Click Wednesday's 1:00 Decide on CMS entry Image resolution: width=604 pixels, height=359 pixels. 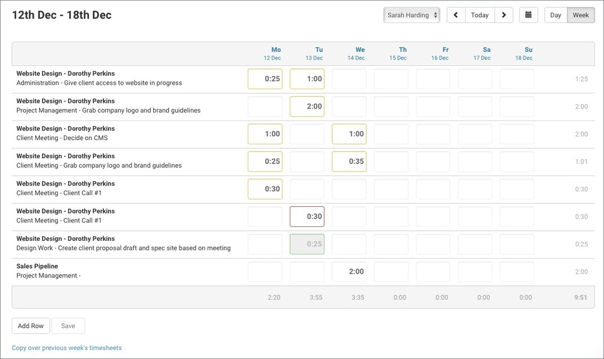click(x=349, y=134)
